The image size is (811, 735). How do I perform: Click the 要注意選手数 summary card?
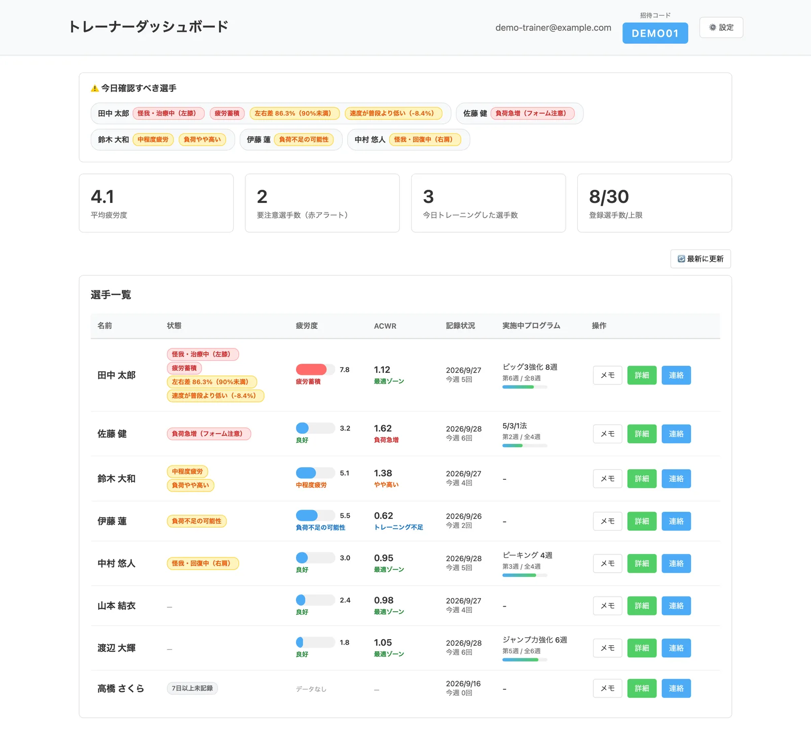click(x=322, y=203)
